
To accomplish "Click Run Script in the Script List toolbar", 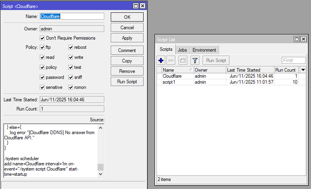I will pos(216,60).
